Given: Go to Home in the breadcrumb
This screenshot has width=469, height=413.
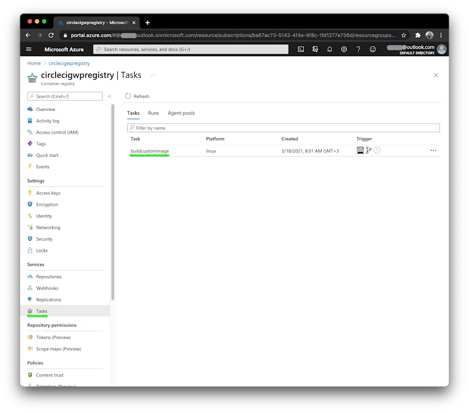Looking at the screenshot, I should 34,63.
